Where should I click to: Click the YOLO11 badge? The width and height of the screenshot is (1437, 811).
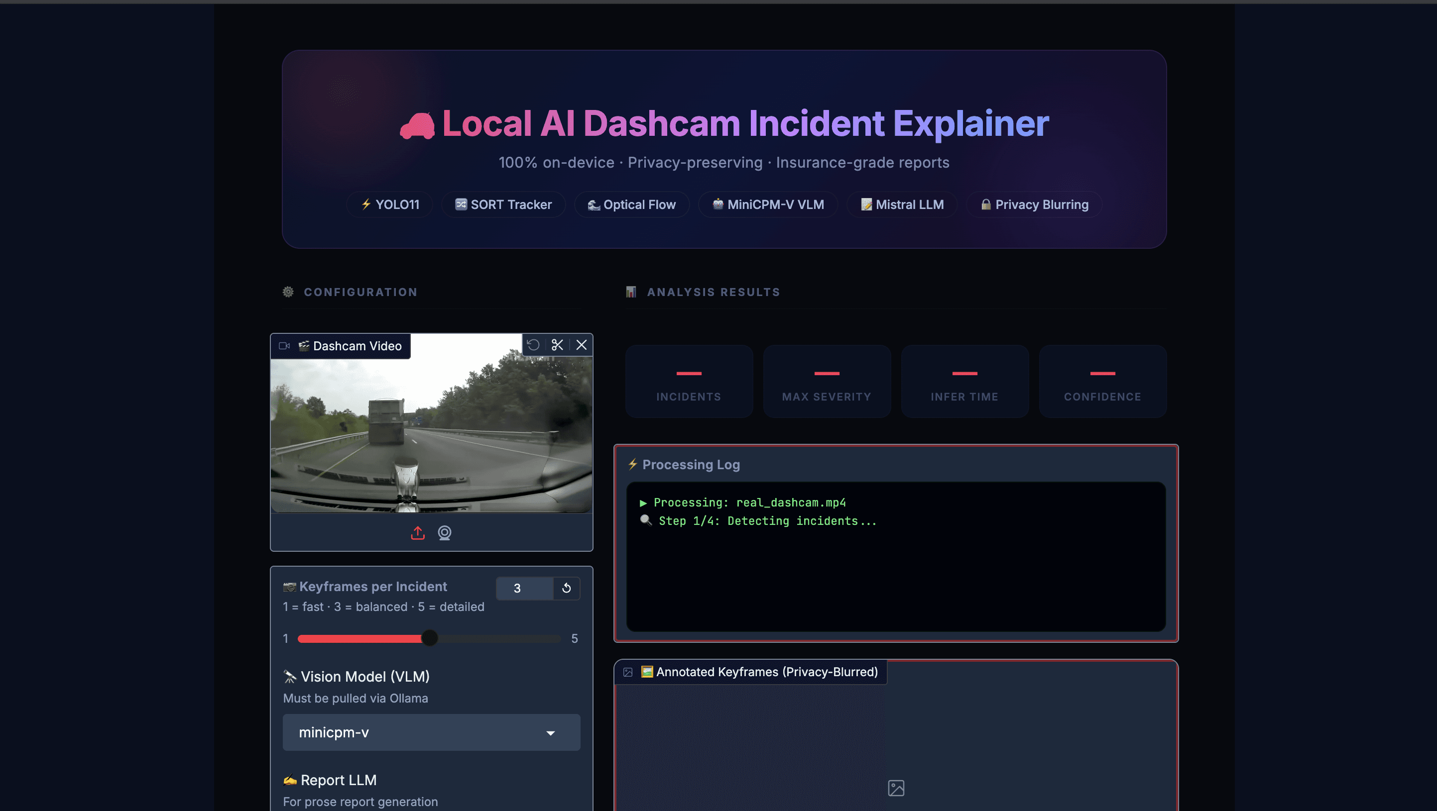390,204
